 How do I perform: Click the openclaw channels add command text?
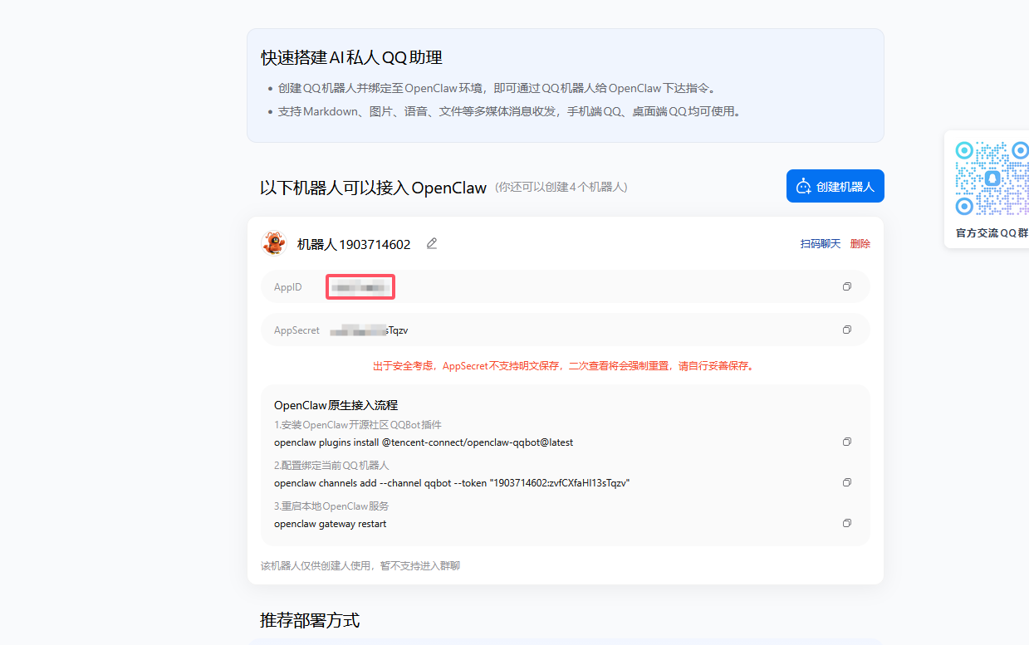[452, 483]
